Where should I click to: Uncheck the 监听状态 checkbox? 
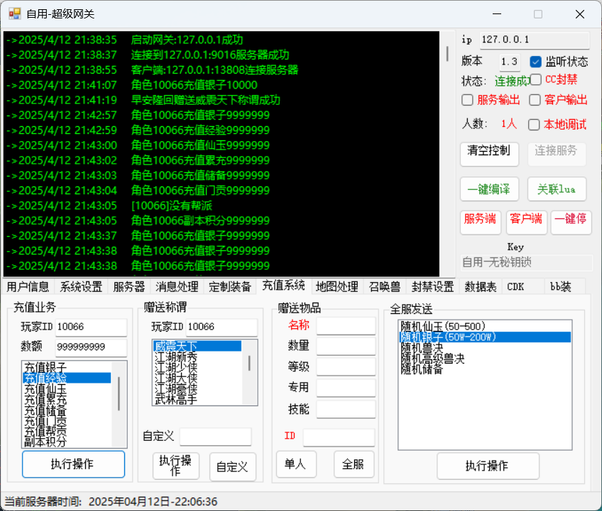[537, 62]
